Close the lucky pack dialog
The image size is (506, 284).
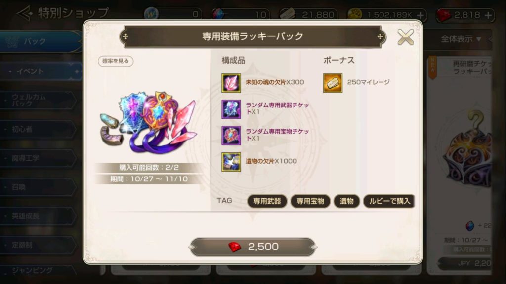(406, 36)
